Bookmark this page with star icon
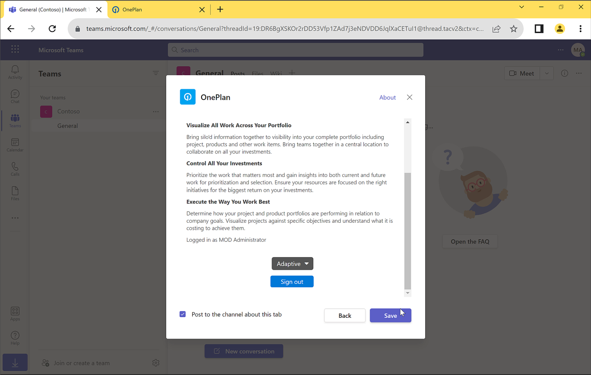Viewport: 591px width, 375px height. pos(513,28)
